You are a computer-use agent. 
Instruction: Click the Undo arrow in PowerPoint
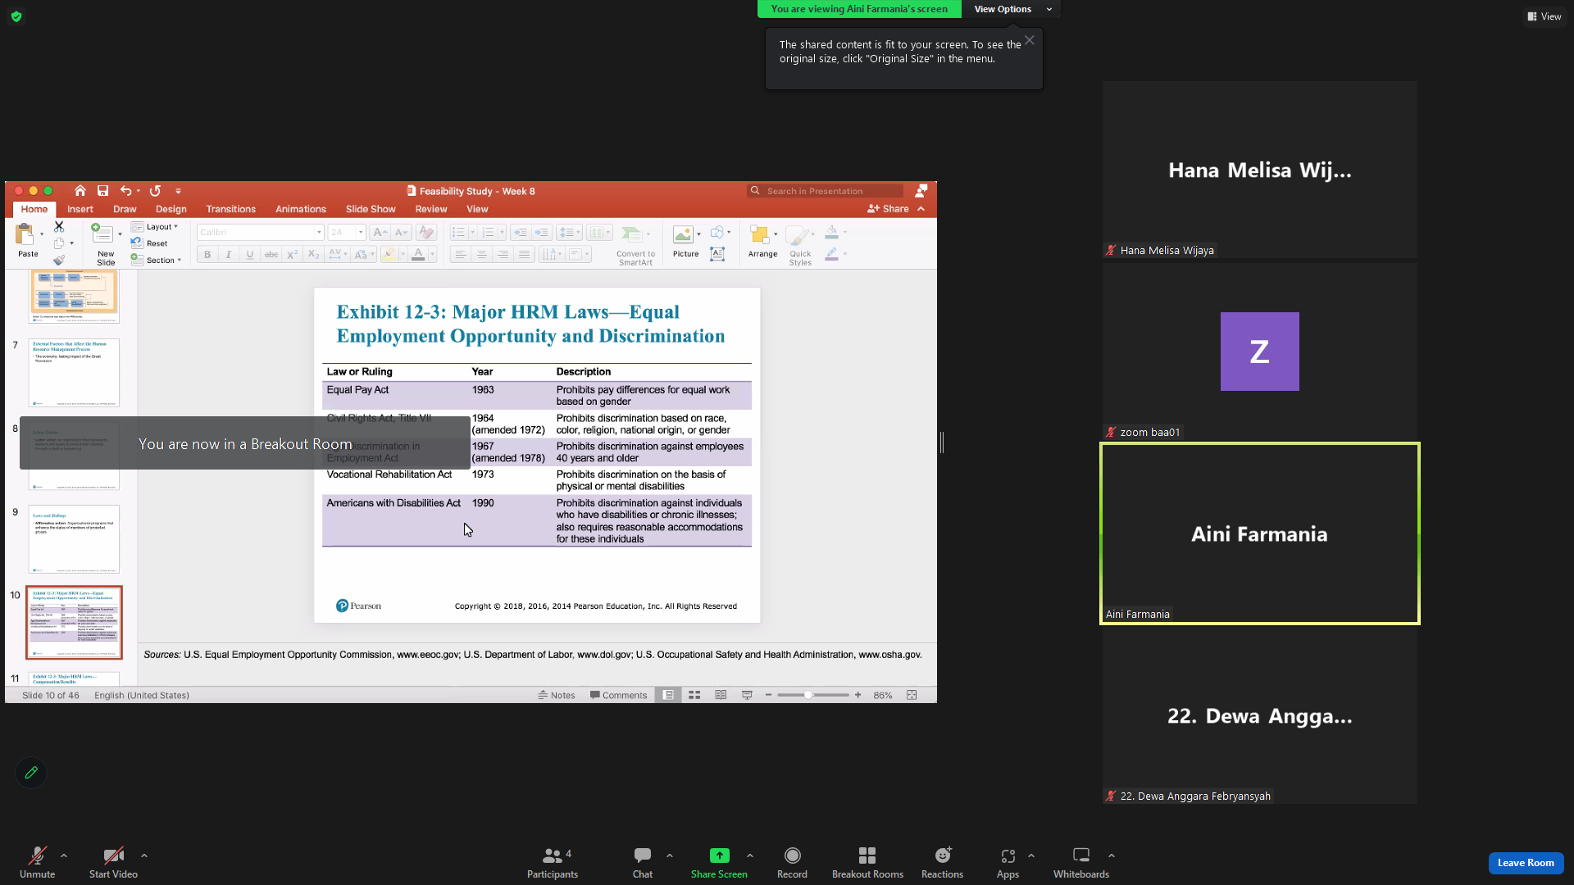point(125,191)
